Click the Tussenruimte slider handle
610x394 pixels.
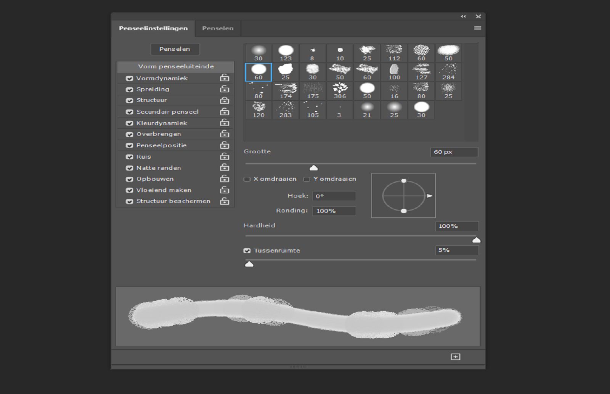[x=249, y=264]
